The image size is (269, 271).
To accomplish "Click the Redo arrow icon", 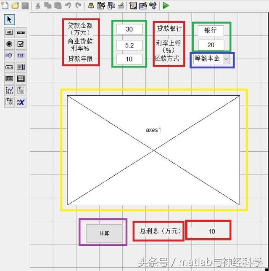I will pos(79,5).
